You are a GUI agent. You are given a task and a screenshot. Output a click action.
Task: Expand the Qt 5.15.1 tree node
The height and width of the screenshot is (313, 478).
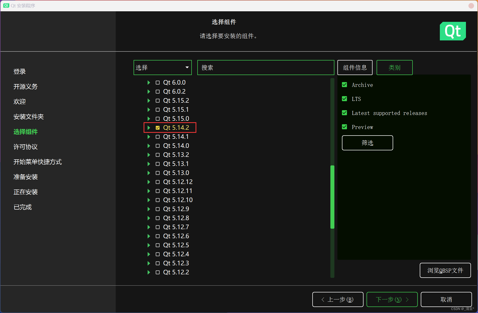tap(149, 110)
